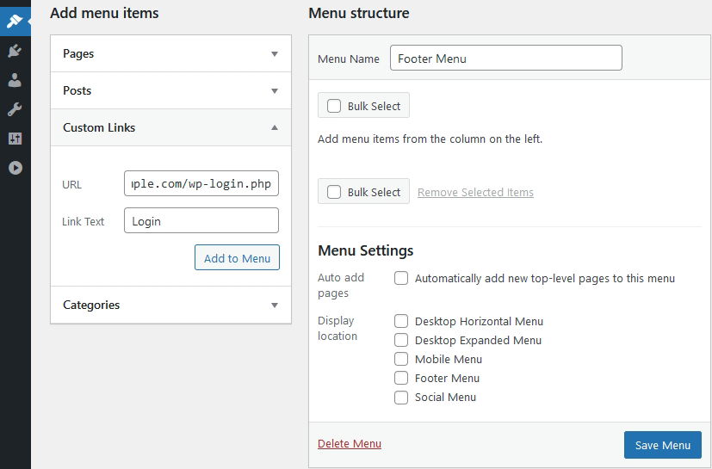The image size is (712, 469).
Task: Collapse the Custom Links panel arrow
Action: tap(275, 127)
